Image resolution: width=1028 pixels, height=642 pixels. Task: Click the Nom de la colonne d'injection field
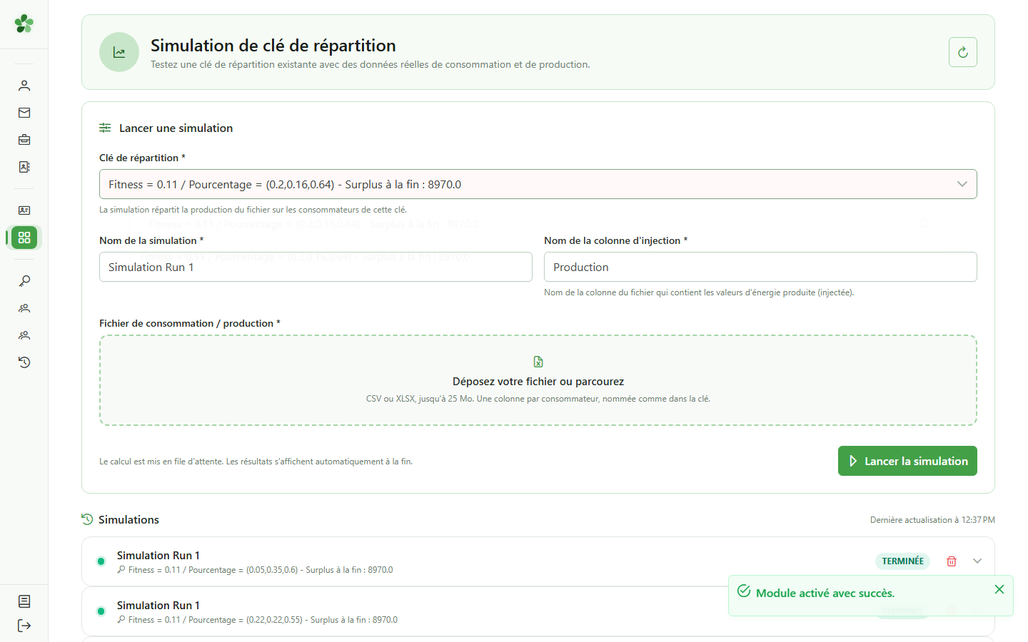[x=760, y=267]
